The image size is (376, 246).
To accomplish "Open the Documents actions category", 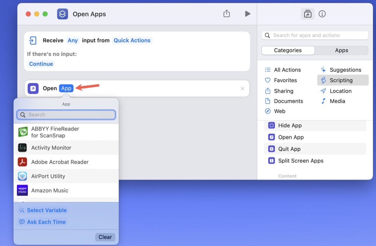I will (x=288, y=101).
